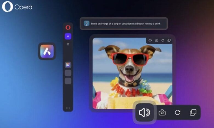This screenshot has height=128, width=214.
Task: Click the small read-aloud speaker icon above the image
Action: 150,40
